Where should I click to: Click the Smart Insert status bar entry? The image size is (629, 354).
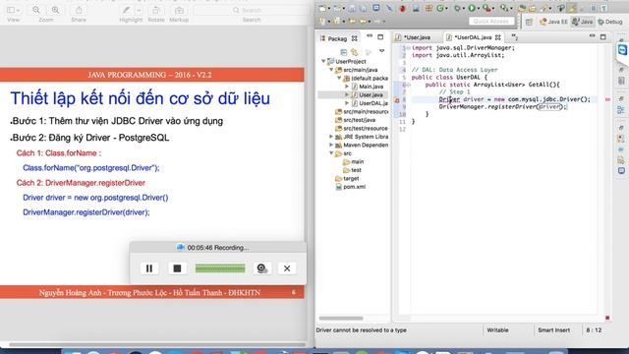(553, 330)
